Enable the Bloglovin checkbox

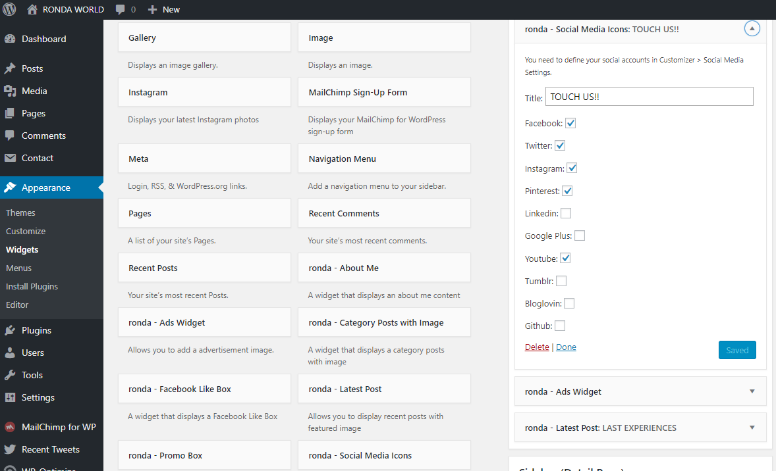569,303
